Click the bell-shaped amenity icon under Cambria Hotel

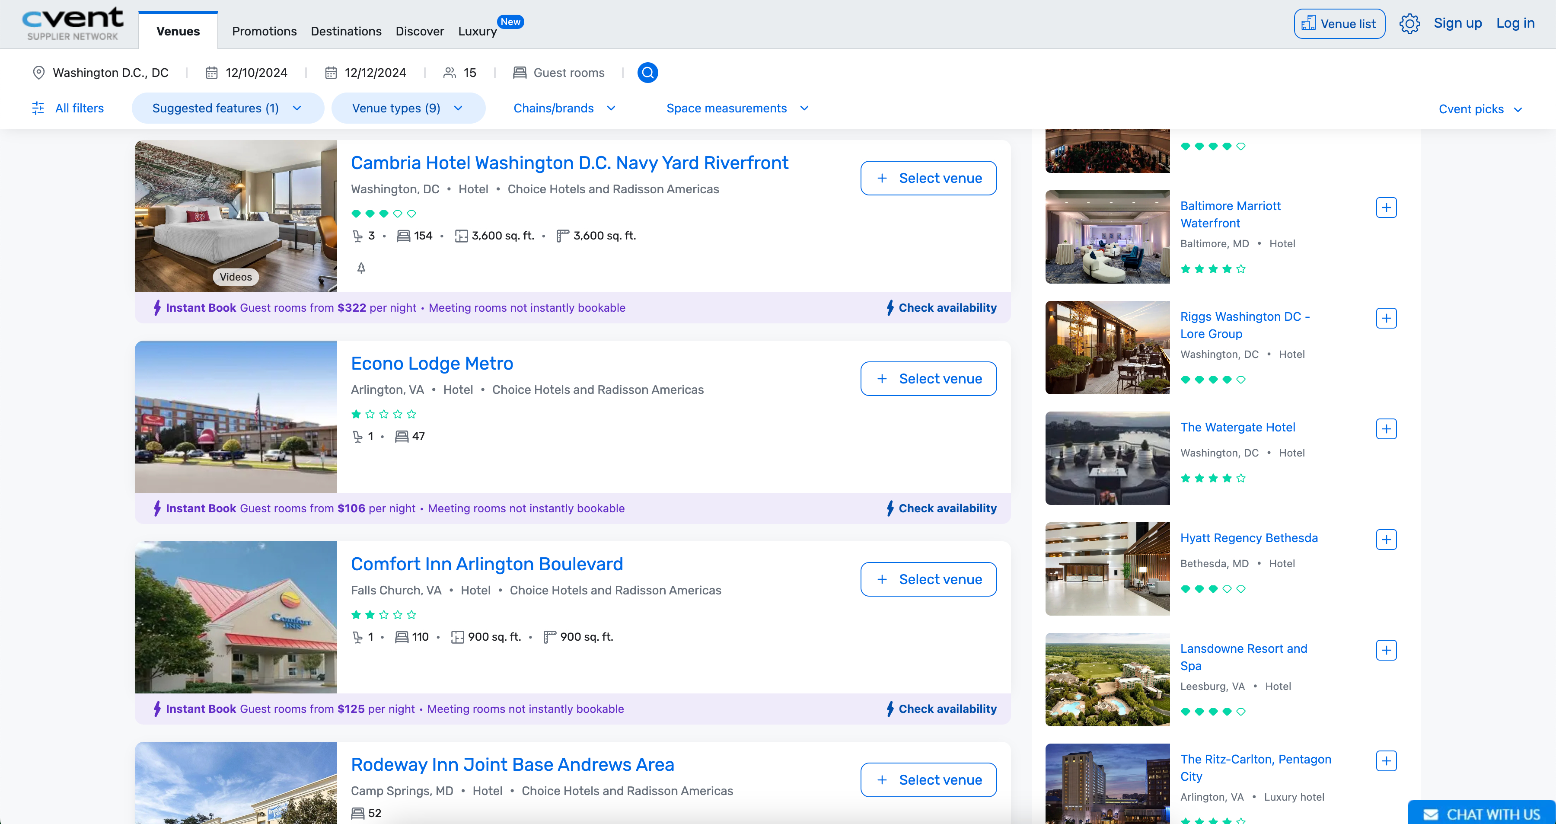coord(361,268)
